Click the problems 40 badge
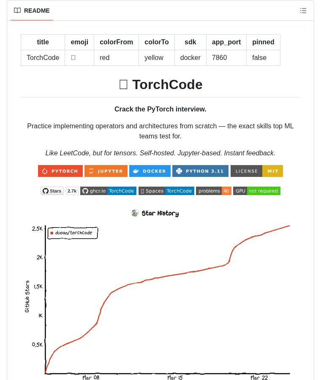This screenshot has height=380, width=321. pos(214,191)
